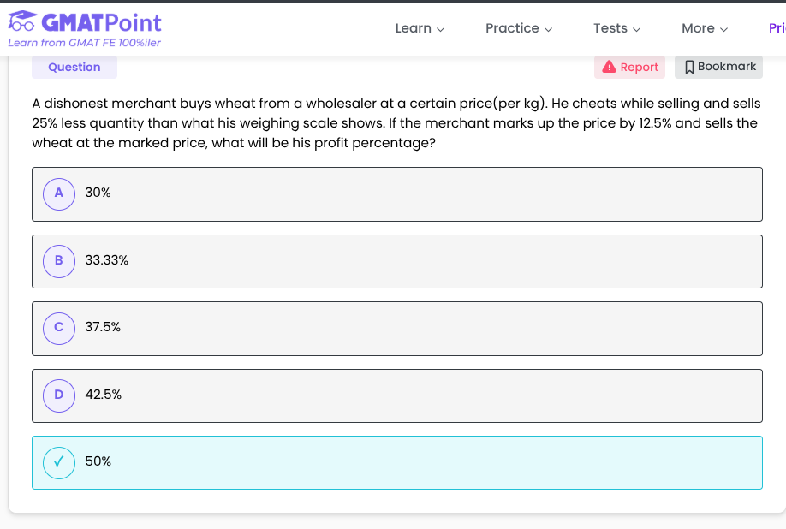Image resolution: width=786 pixels, height=529 pixels.
Task: Expand the Learn dropdown menu
Action: [420, 28]
